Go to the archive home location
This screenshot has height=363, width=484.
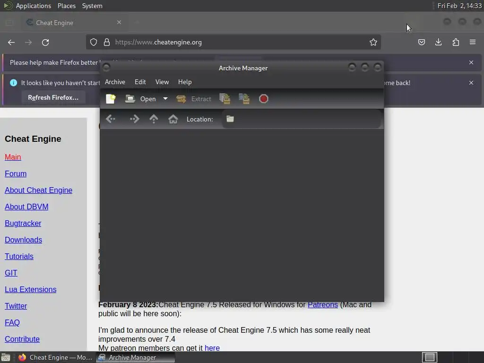(173, 119)
